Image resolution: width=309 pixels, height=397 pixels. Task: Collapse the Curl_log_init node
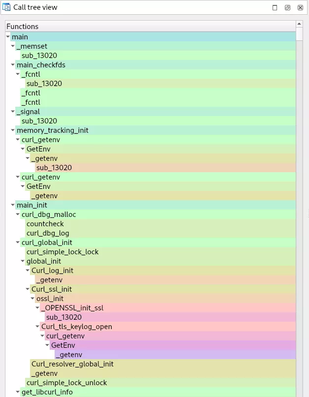28,271
